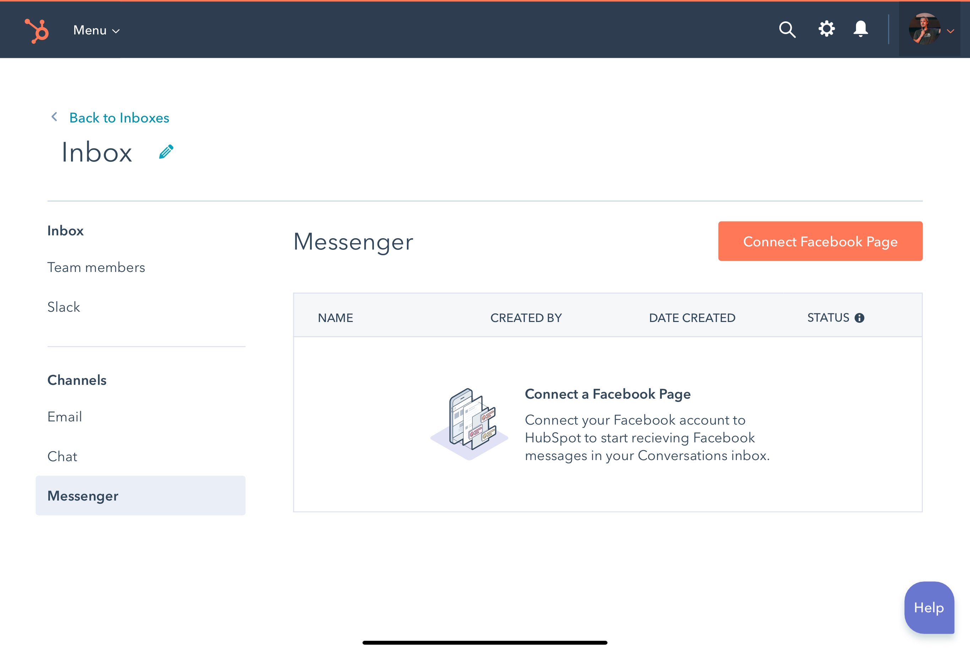Expand the Menu dropdown

point(97,30)
